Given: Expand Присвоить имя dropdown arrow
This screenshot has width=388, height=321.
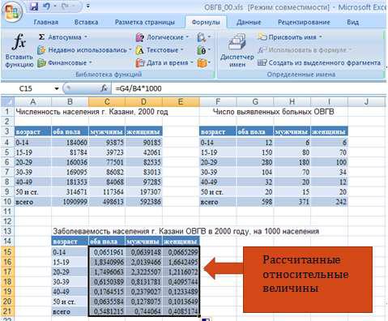Looking at the screenshot, I should pyautogui.click(x=321, y=37).
